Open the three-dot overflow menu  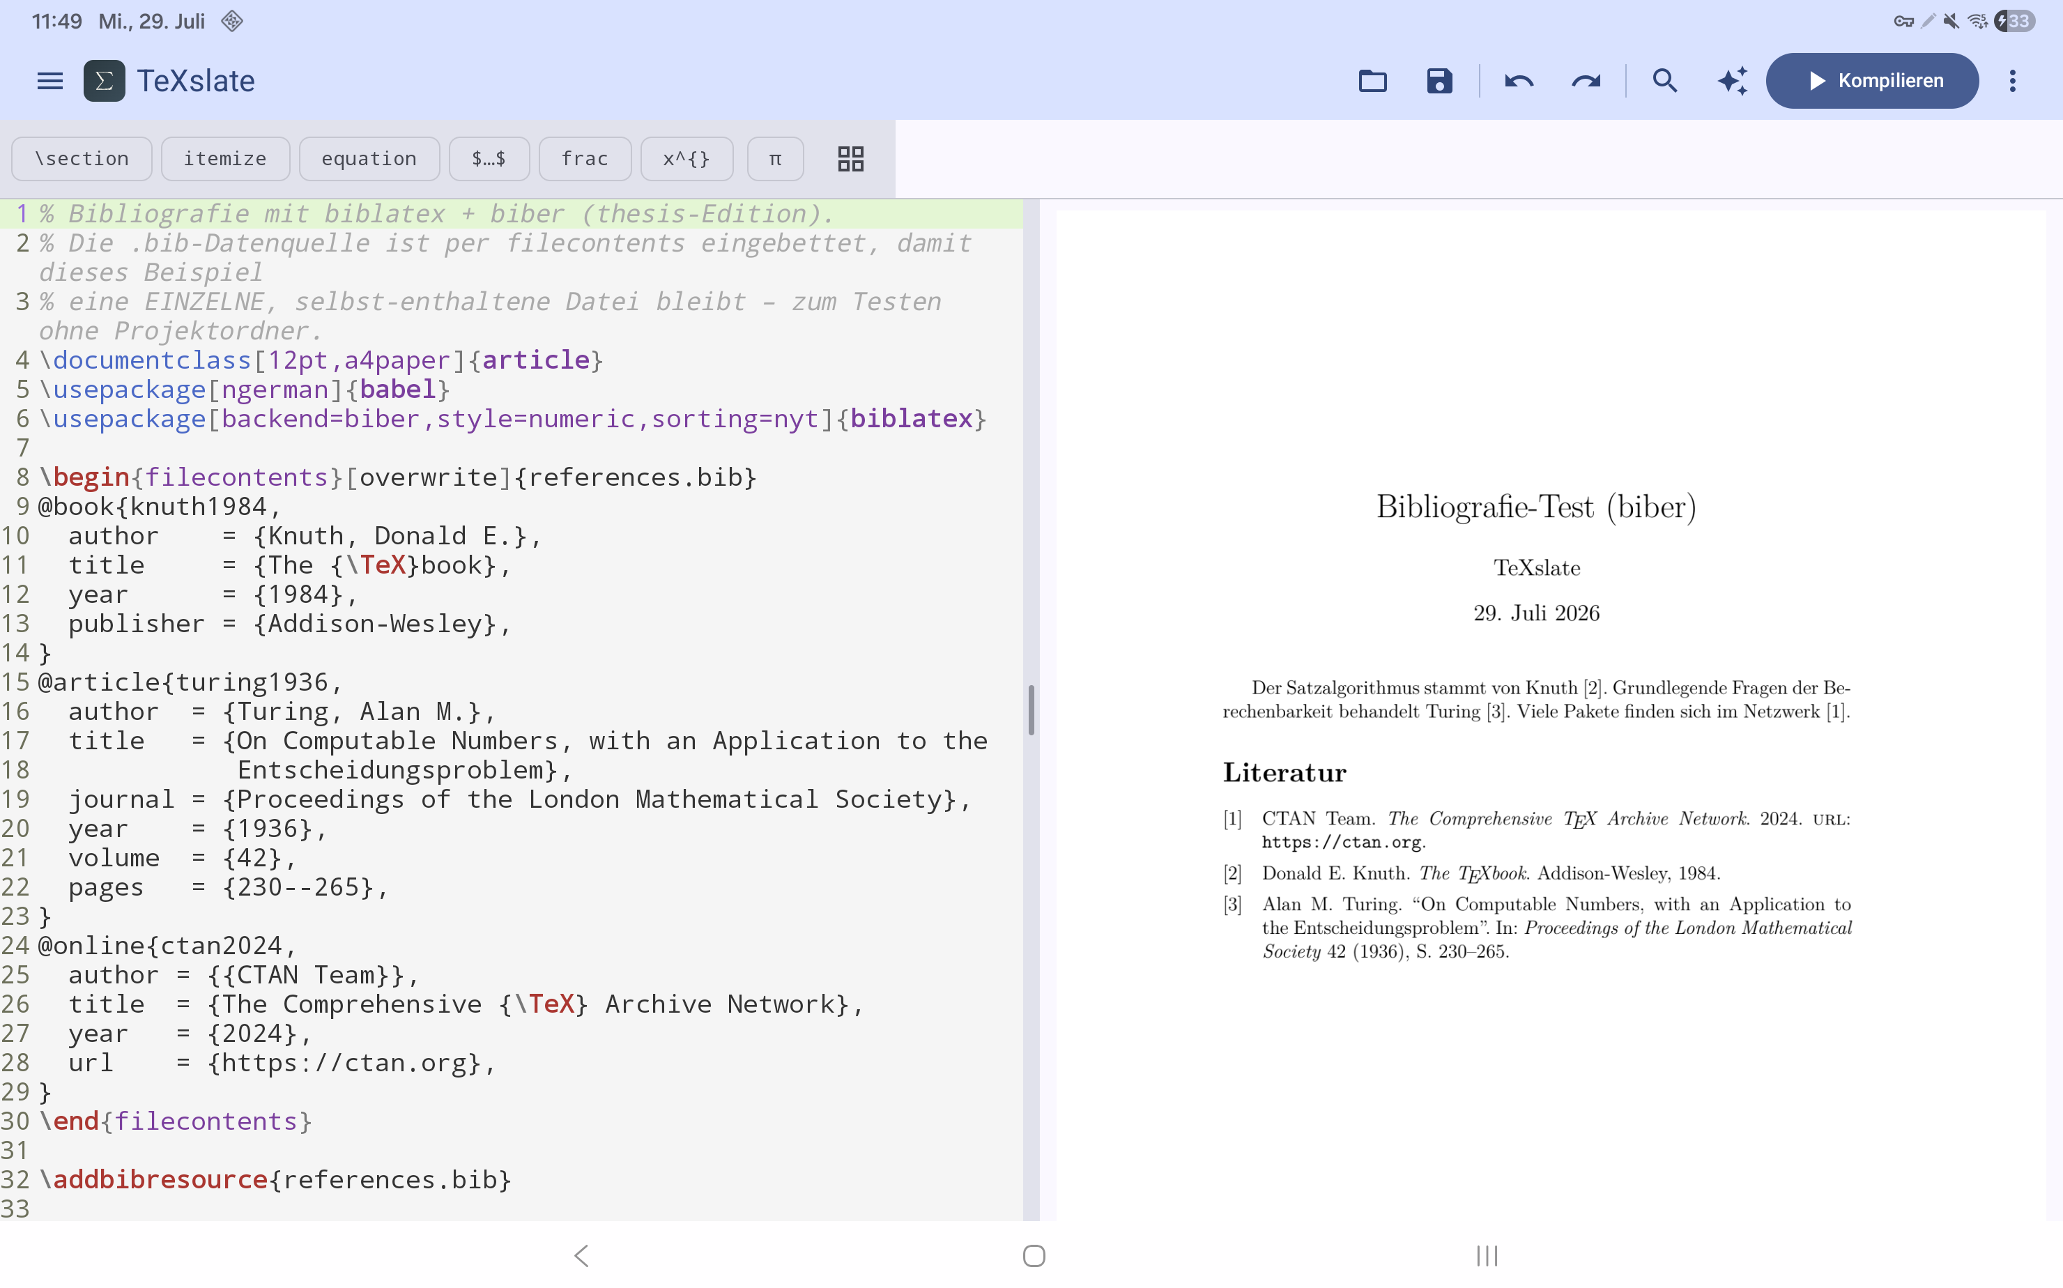coord(2012,81)
